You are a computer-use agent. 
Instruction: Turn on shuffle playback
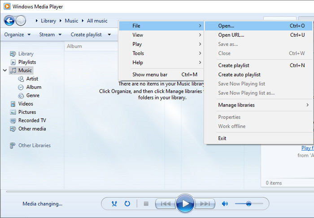click(114, 204)
